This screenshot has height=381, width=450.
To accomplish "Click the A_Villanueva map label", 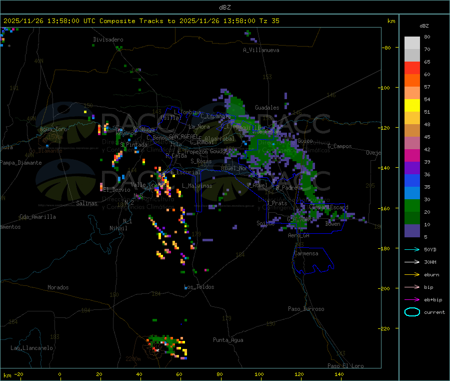I will pyautogui.click(x=261, y=50).
